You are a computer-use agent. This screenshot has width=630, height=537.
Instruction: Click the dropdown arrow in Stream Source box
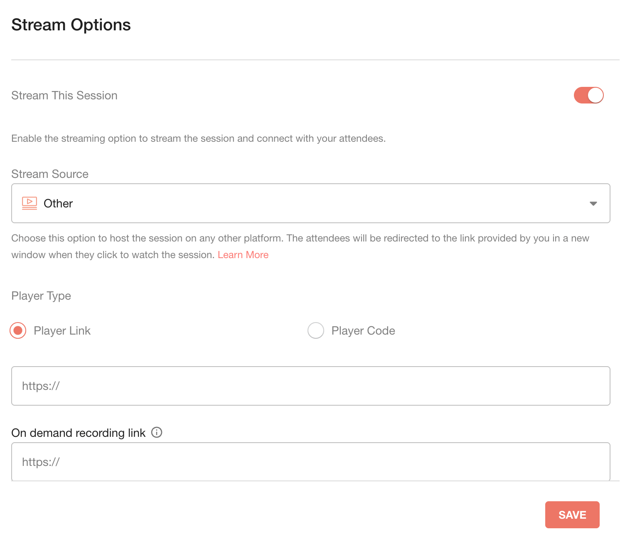tap(593, 204)
